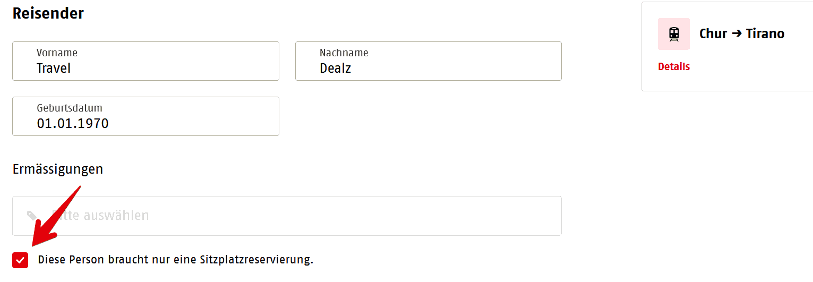The height and width of the screenshot is (282, 813).
Task: Click the arrow between Chur and Tirano
Action: (x=736, y=33)
